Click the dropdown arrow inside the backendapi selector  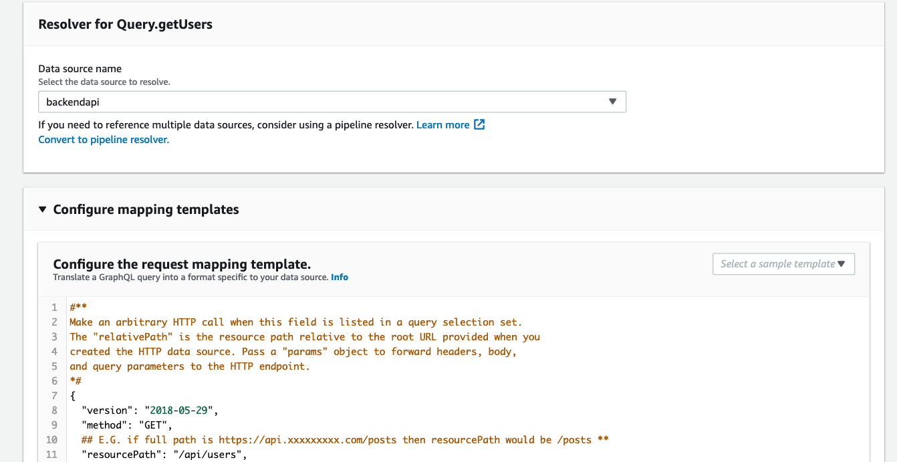612,101
